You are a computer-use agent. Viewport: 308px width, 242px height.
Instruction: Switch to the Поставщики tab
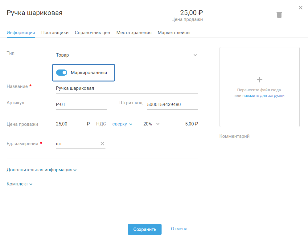pyautogui.click(x=55, y=33)
